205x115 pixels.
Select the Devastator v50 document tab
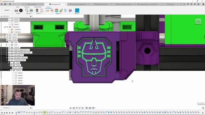point(56,4)
